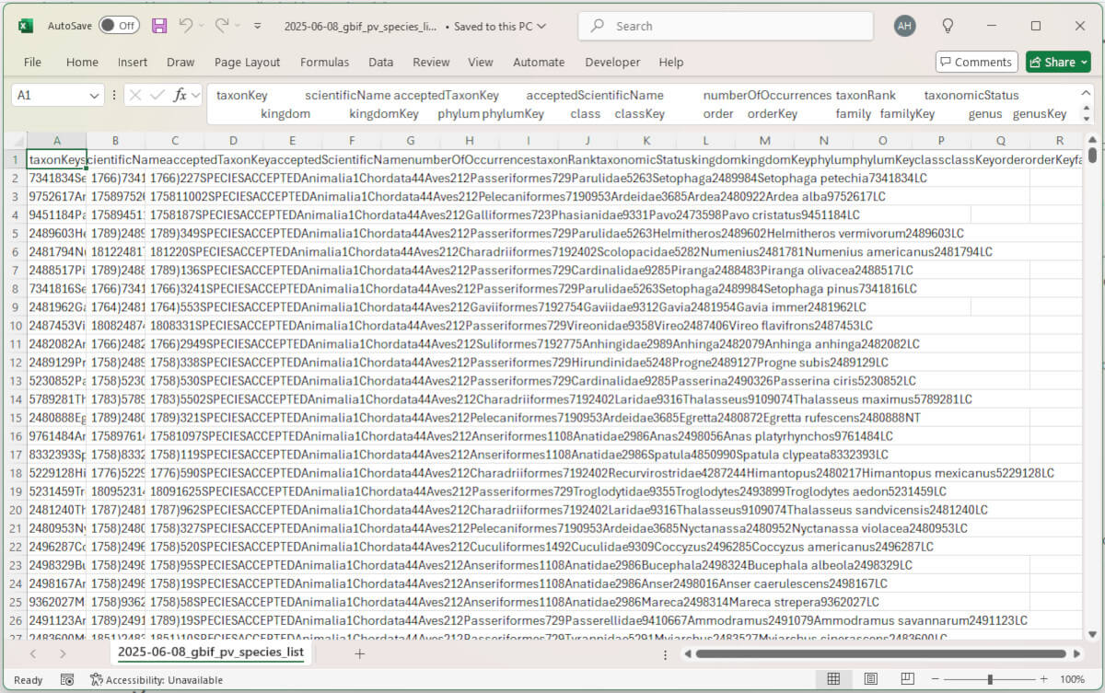Click the Comments button
Screen dimensions: 1105x693
[976, 62]
